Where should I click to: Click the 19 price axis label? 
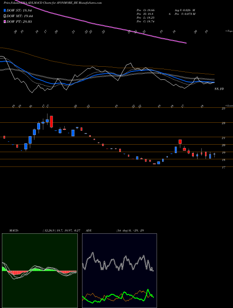tap(223, 153)
